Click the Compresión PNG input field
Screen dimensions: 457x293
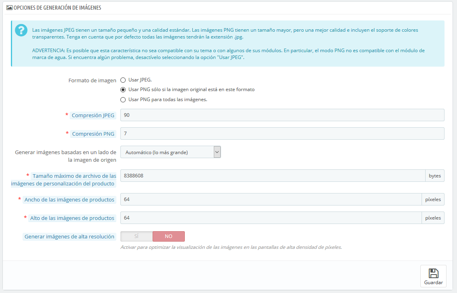[x=282, y=133]
